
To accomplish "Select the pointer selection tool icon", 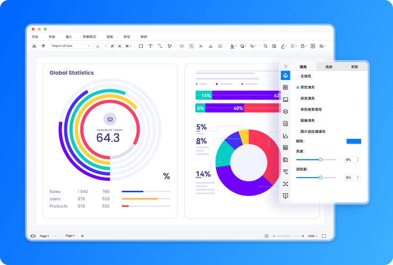I will coord(170,46).
